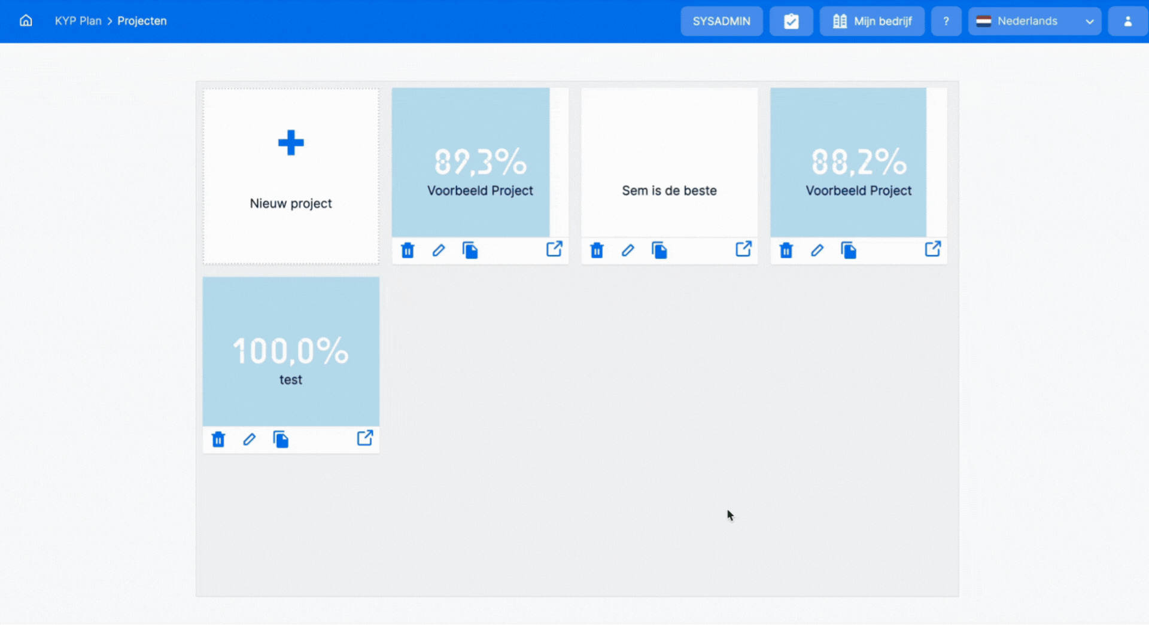
Task: Click the SYSADMIN button
Action: 721,22
